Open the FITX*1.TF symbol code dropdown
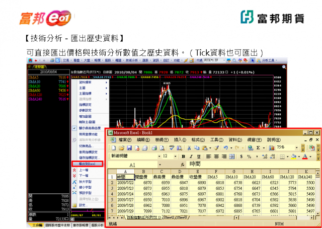 224,60
